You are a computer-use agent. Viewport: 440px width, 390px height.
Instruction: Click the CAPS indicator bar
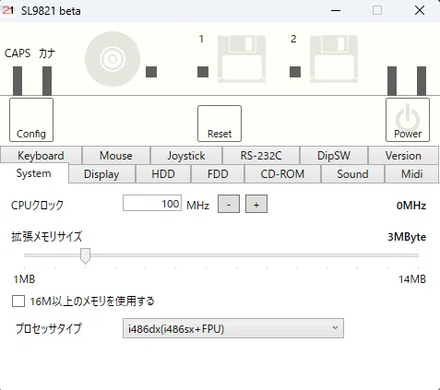click(x=18, y=81)
